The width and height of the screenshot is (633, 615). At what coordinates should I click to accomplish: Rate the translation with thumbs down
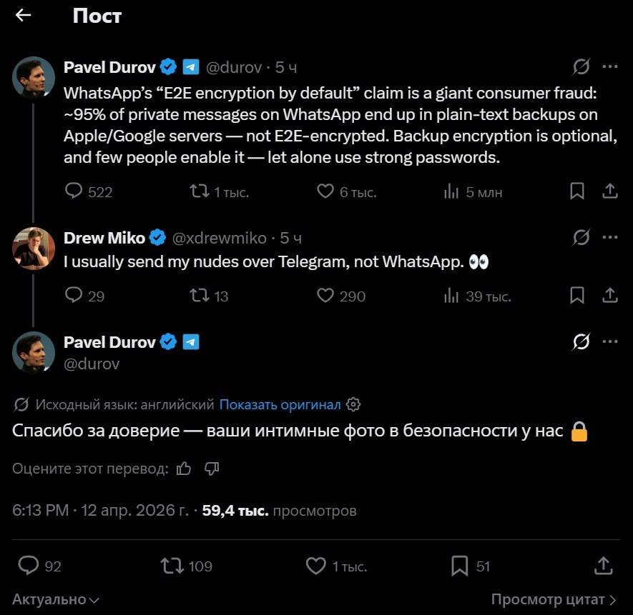(211, 469)
